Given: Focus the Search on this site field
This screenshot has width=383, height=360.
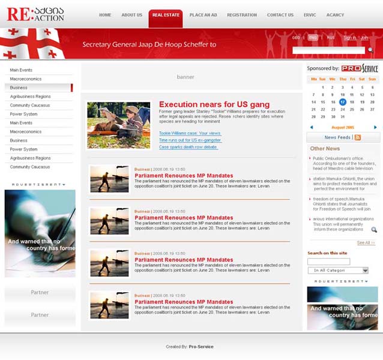Looking at the screenshot, I should click(328, 262).
